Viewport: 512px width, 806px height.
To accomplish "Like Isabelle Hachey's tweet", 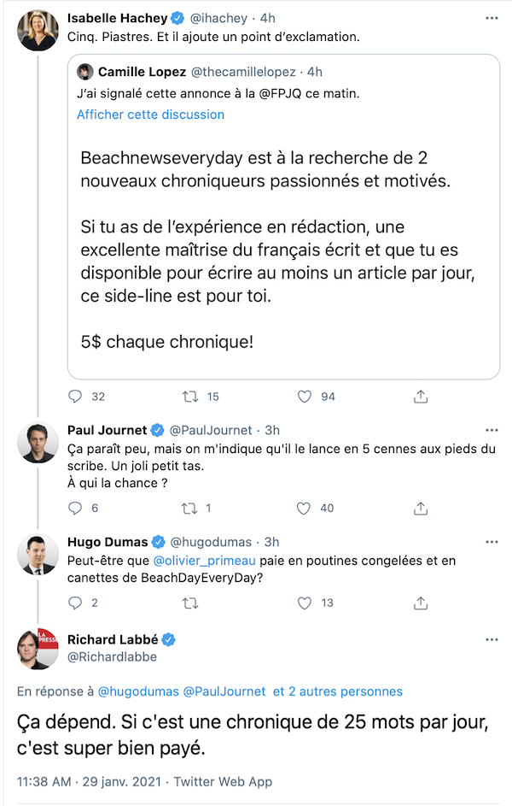I will [304, 397].
